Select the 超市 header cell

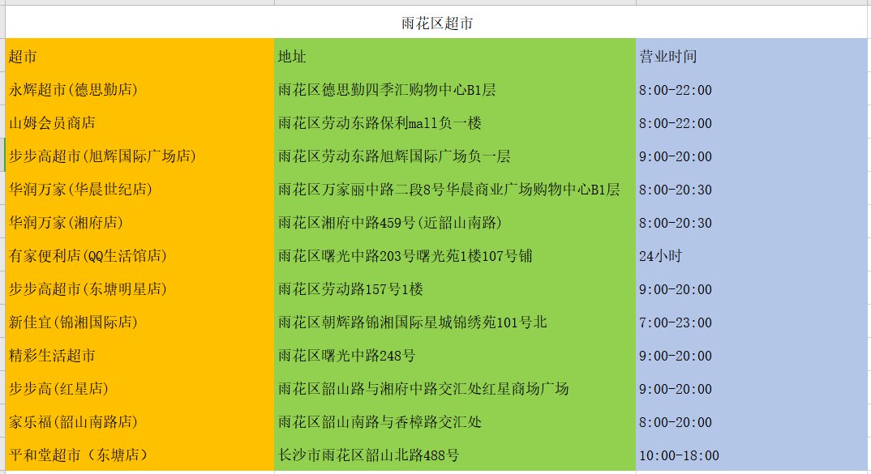click(140, 56)
